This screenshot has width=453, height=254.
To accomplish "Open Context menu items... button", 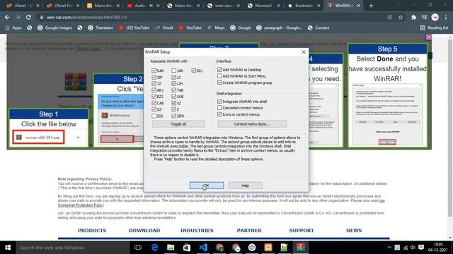I will click(252, 124).
